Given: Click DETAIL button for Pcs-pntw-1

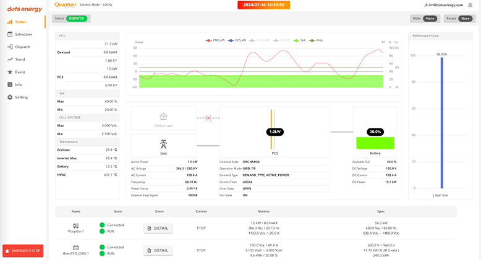Looking at the screenshot, I should (158, 228).
